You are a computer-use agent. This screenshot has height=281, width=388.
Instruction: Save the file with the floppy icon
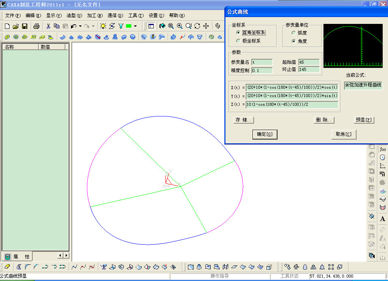point(25,26)
